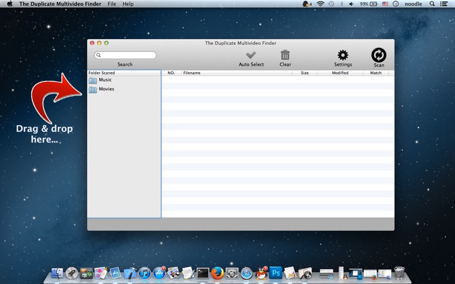Sort by the NO. column header
This screenshot has height=284, width=455.
pos(171,73)
